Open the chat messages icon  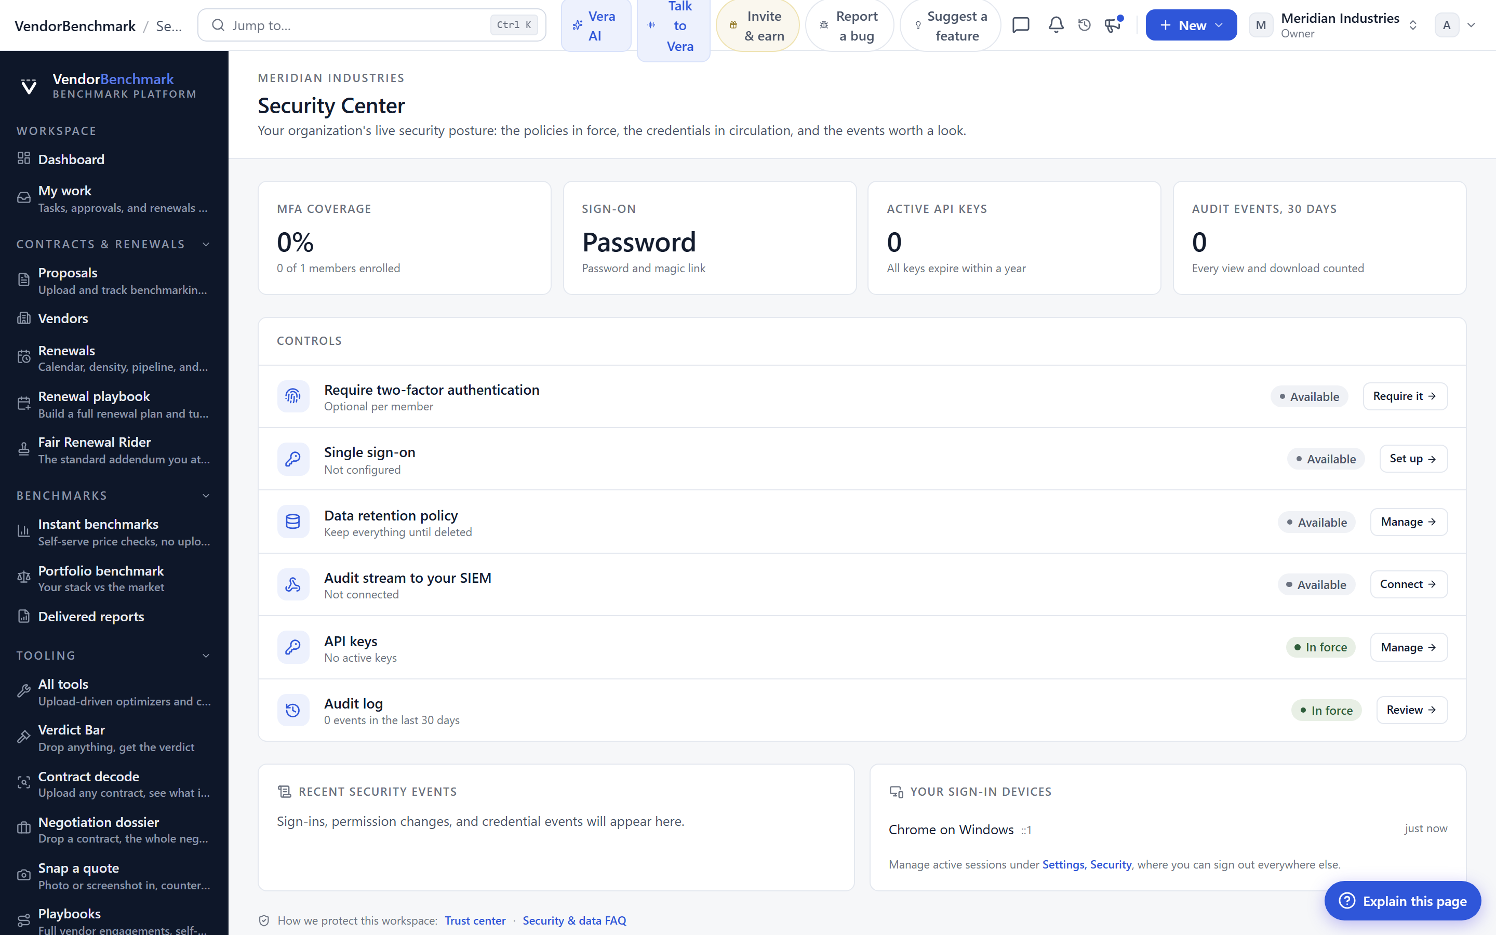point(1021,25)
